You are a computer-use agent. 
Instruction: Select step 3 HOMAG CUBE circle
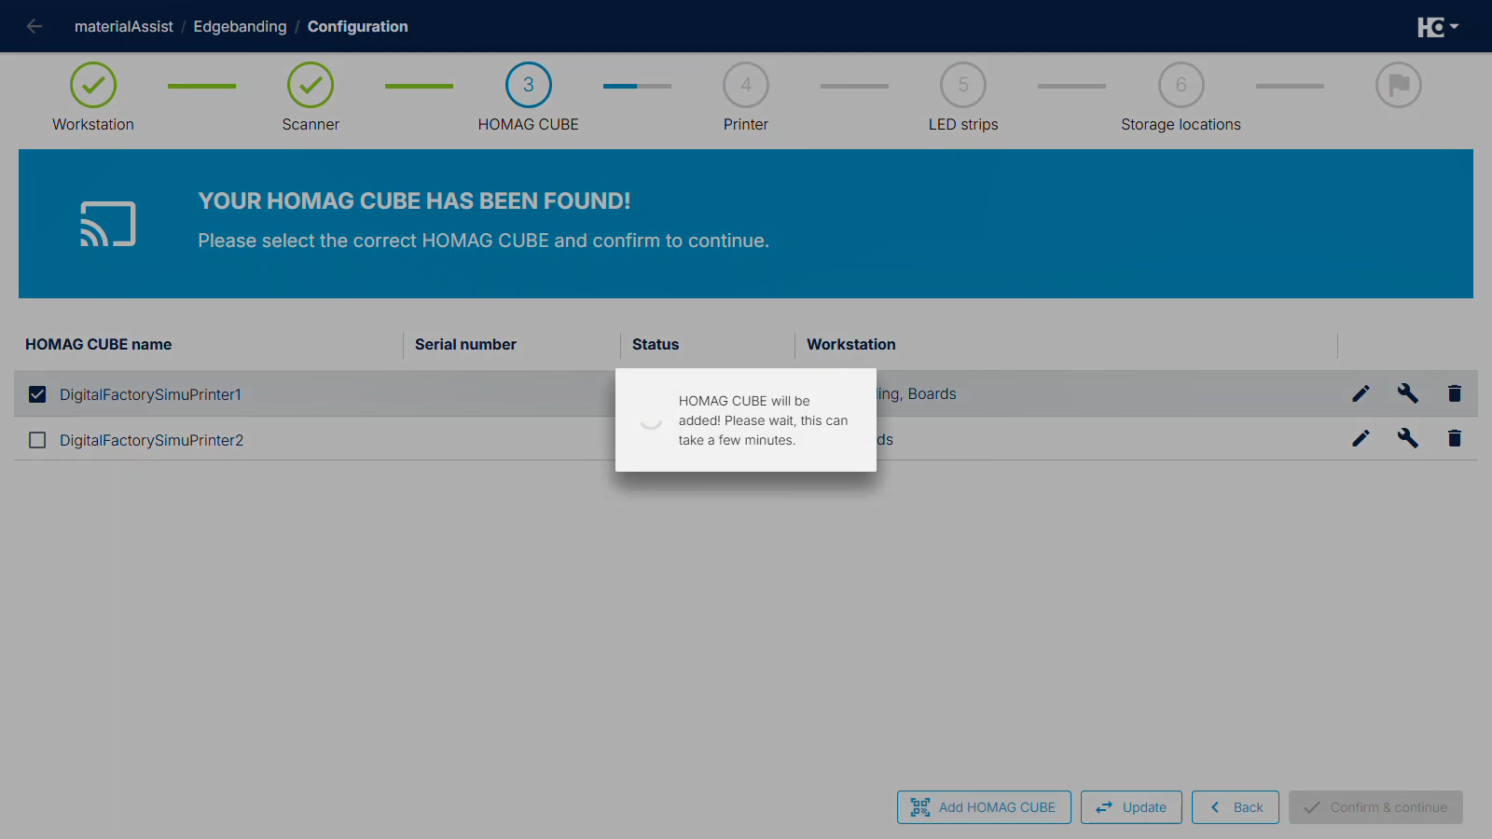(529, 85)
